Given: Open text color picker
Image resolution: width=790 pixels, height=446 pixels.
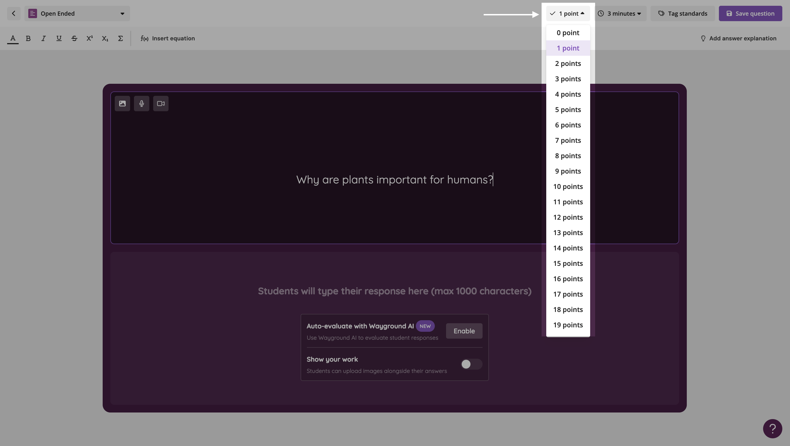Looking at the screenshot, I should coord(13,38).
